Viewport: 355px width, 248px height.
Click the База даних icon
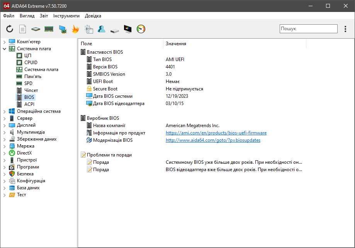(12, 188)
